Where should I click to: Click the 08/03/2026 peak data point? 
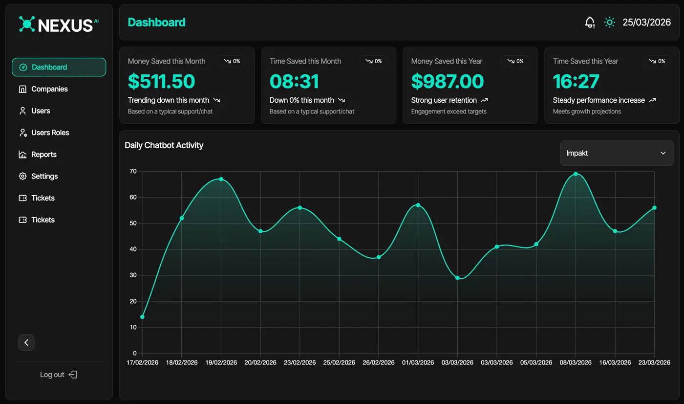(576, 174)
